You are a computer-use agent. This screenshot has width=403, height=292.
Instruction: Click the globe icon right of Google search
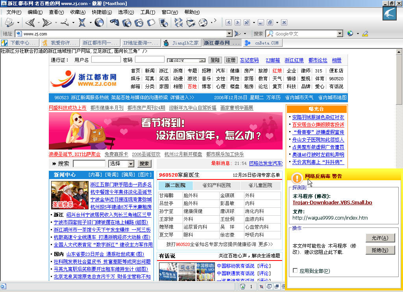350,34
